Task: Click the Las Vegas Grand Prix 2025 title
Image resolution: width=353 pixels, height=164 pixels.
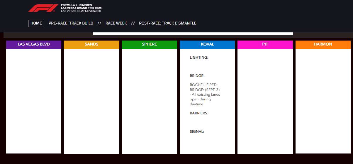Action: click(81, 8)
